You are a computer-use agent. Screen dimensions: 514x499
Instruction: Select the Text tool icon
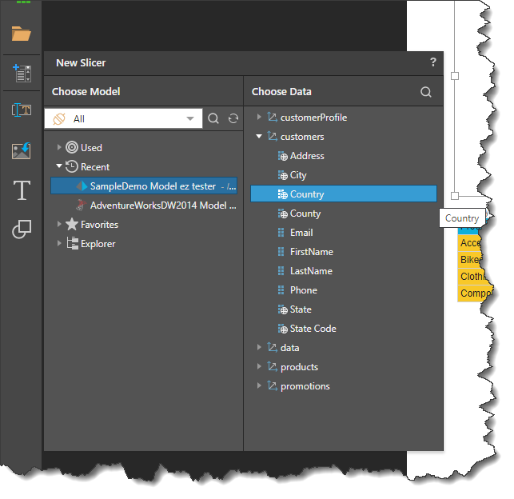pyautogui.click(x=22, y=190)
